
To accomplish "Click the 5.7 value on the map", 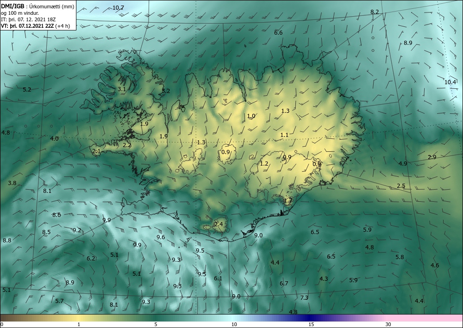I will 59,301.
